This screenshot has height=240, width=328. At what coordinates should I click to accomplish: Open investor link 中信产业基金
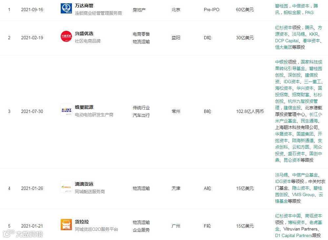(305, 175)
